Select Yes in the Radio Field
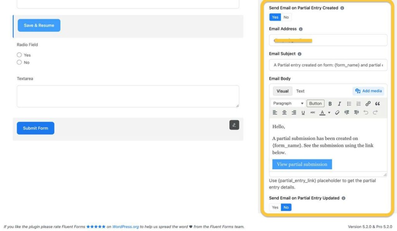 click(19, 55)
